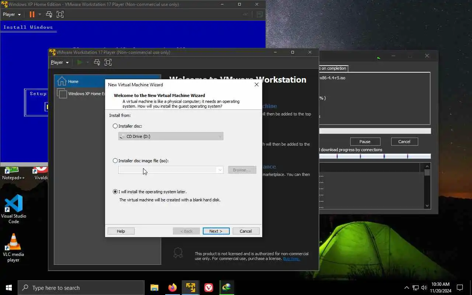The width and height of the screenshot is (472, 295).
Task: Open the CD Drive (D:) dropdown
Action: [171, 136]
